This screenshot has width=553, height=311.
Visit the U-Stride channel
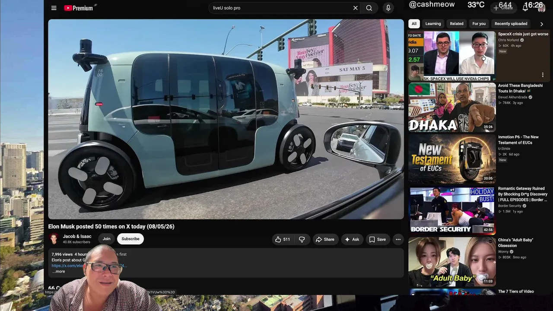point(504,149)
